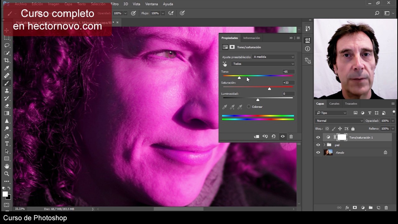Viewport: 398px width, 224px height.
Task: Show the masks view in Properties panel
Action: 232,47
